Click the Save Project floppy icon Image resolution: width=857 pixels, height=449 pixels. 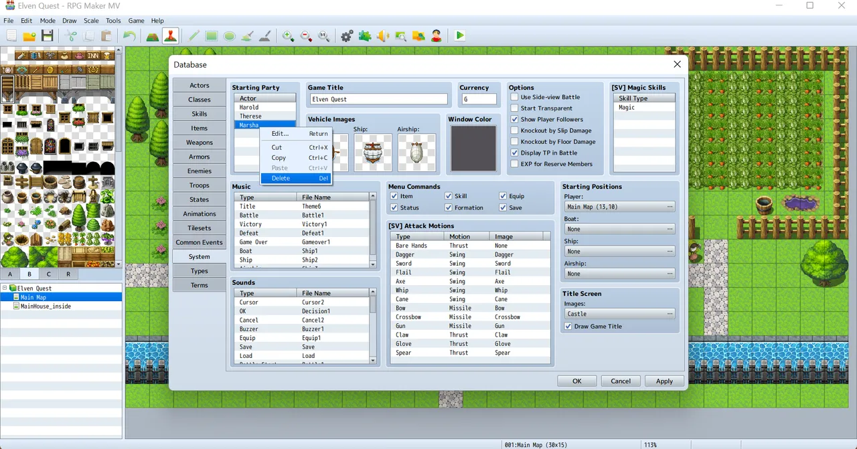pos(47,35)
